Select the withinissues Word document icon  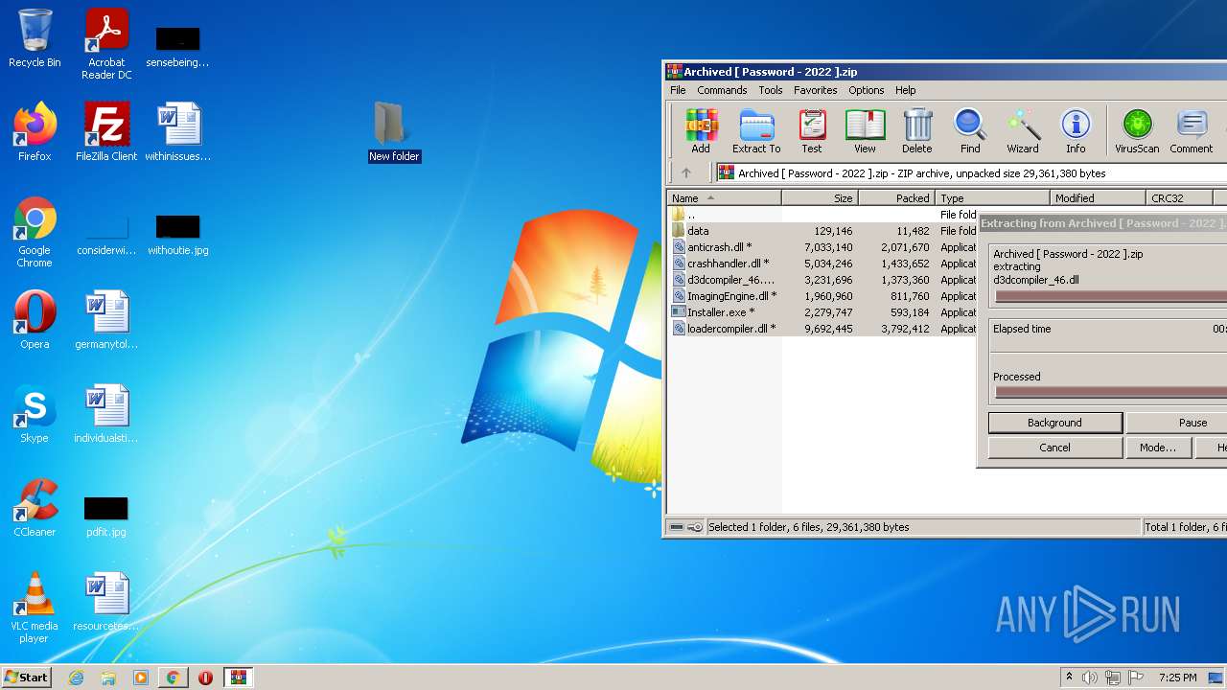coord(178,132)
